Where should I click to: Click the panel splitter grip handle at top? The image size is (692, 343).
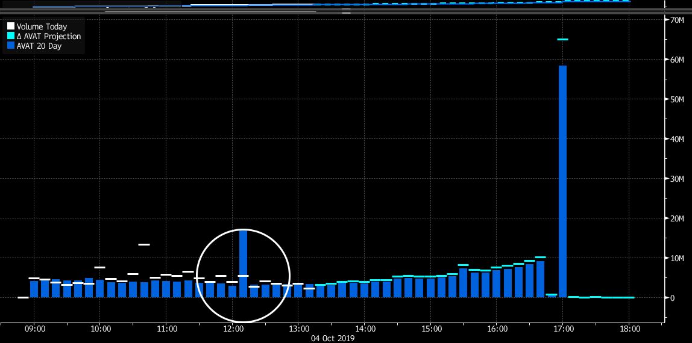(346, 11)
